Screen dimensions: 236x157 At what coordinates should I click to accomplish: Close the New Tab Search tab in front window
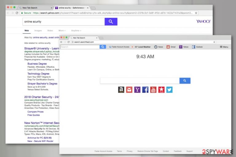click(x=97, y=38)
